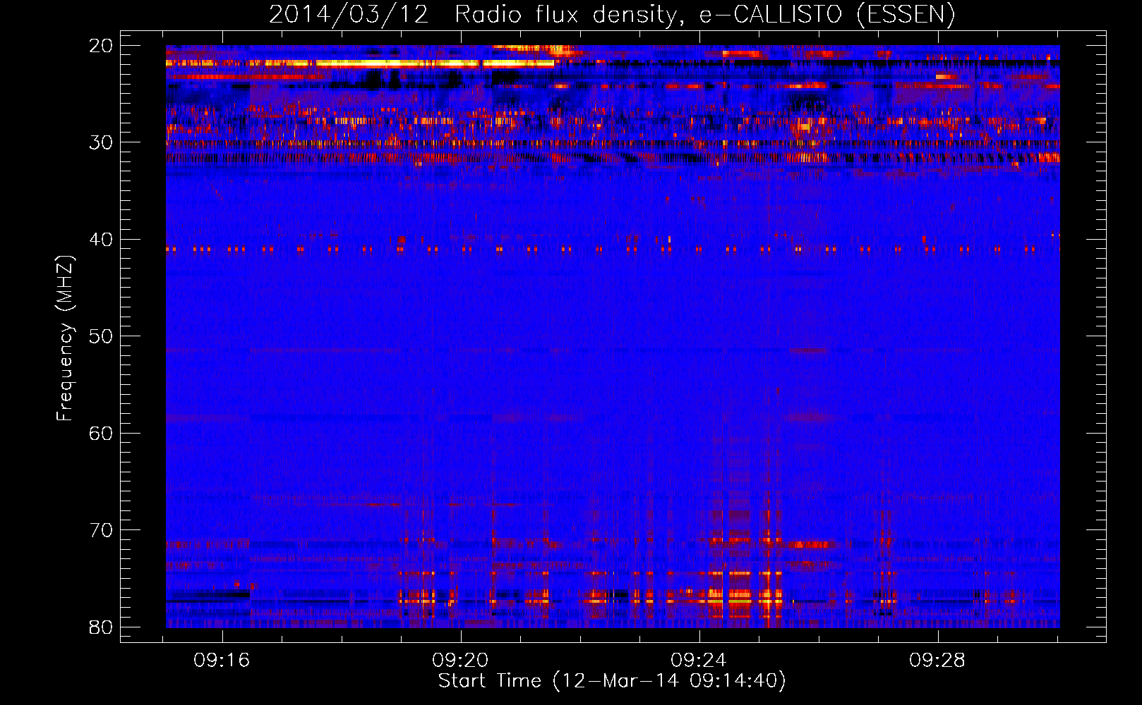1142x705 pixels.
Task: Click the 'Frequency (MHZ)' y-axis label
Action: (x=64, y=338)
